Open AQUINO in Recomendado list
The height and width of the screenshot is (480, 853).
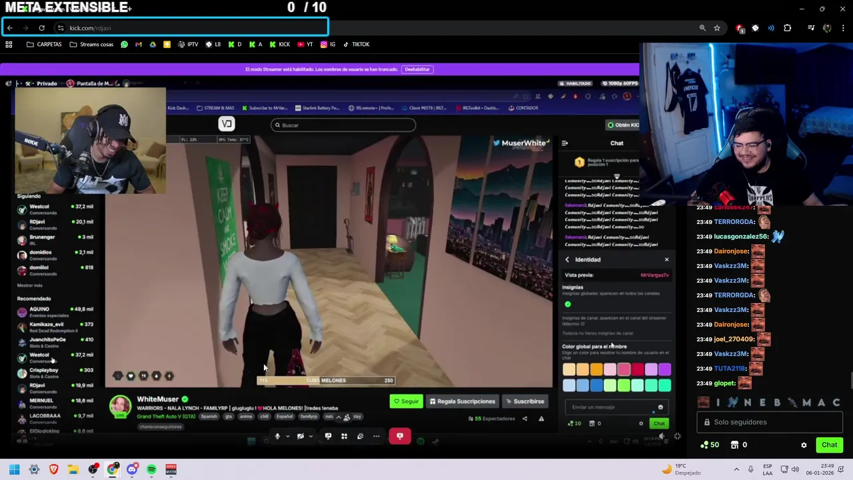[56, 311]
